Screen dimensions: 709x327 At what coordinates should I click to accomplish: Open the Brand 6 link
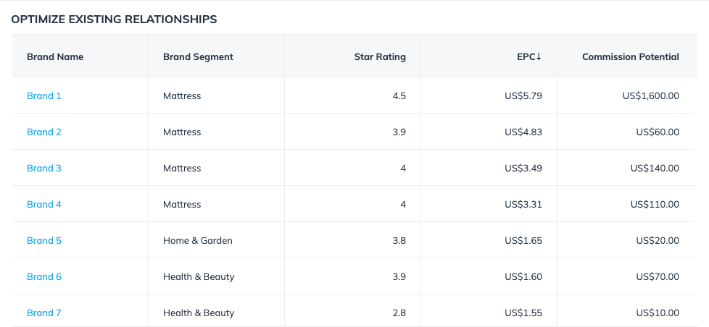tap(44, 276)
